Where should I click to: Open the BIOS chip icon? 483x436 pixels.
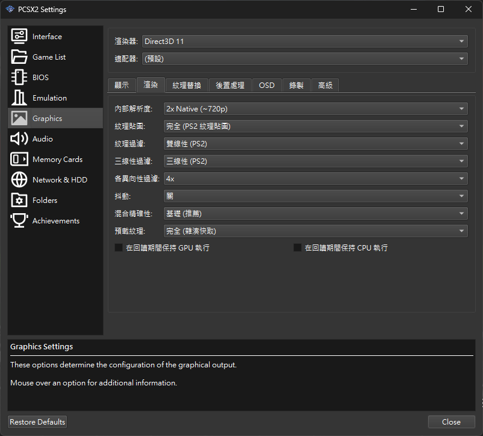coord(19,78)
